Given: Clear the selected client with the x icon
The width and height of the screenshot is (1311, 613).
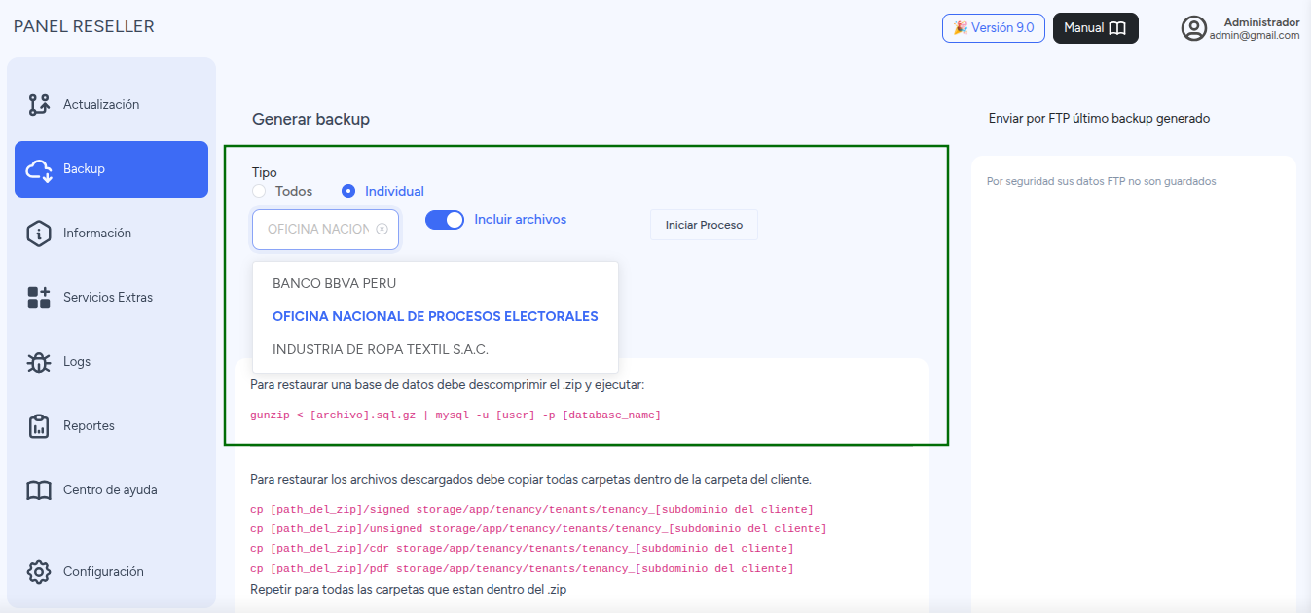Looking at the screenshot, I should (x=382, y=230).
